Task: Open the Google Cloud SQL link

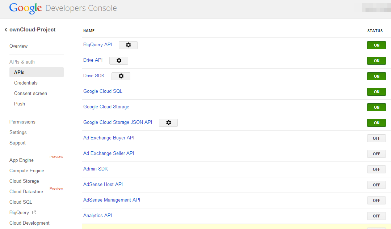Action: click(103, 91)
